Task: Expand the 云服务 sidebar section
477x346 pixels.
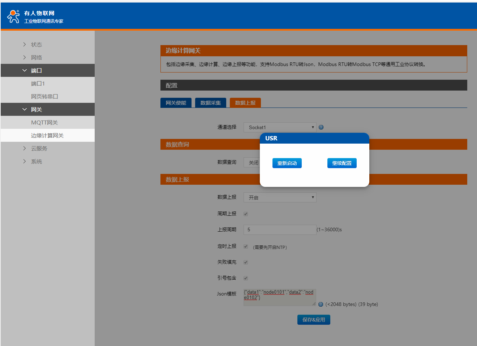Action: 39,148
